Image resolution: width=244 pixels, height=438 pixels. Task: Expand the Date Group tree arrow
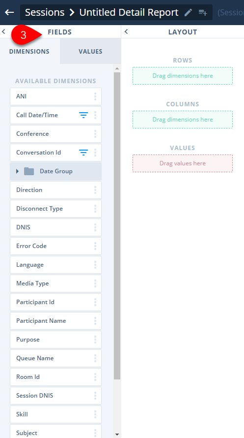[x=17, y=171]
